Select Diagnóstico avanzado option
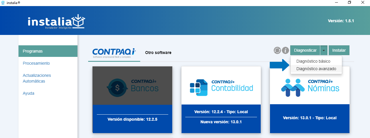Screen dimensions: 370x138 click(x=316, y=69)
